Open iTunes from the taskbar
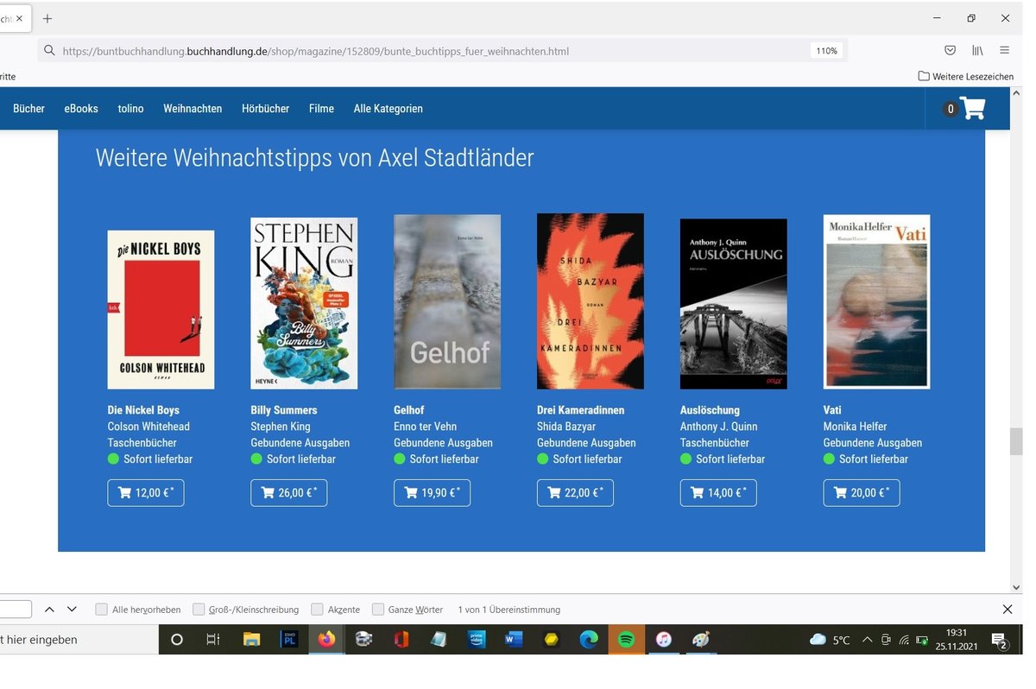The width and height of the screenshot is (1036, 689). pos(663,640)
